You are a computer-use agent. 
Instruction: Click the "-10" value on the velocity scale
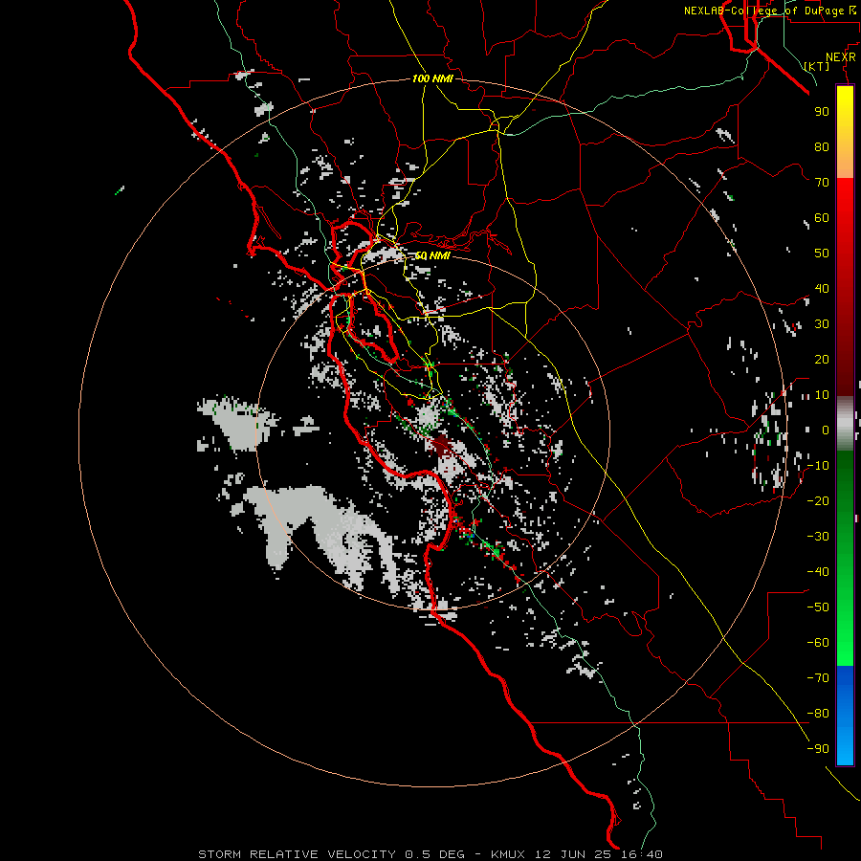pos(818,466)
